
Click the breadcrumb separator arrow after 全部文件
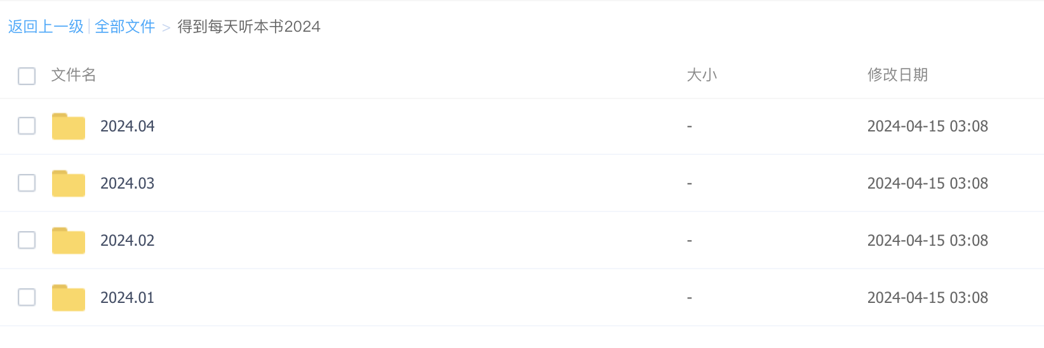[x=166, y=28]
